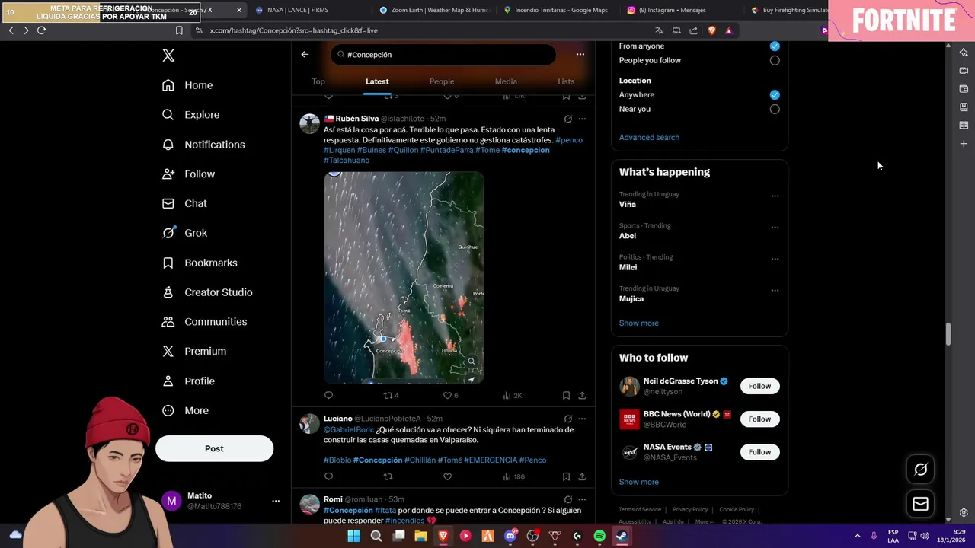The height and width of the screenshot is (548, 975).
Task: Go back using the search back arrow
Action: [x=305, y=54]
